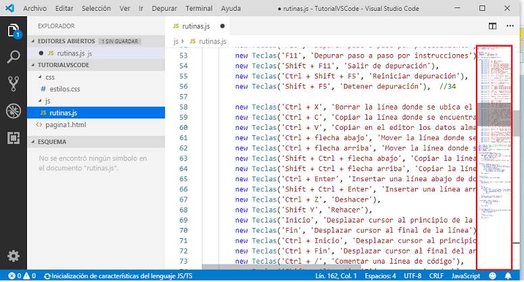Change encoding via UTF-8 status item

point(412,276)
